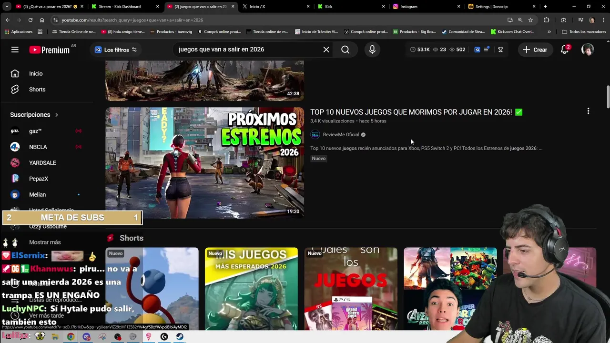Viewport: 610px width, 343px height.
Task: Open 'TOP 10 NUEVOS JUEGOS' video title
Action: [416, 112]
